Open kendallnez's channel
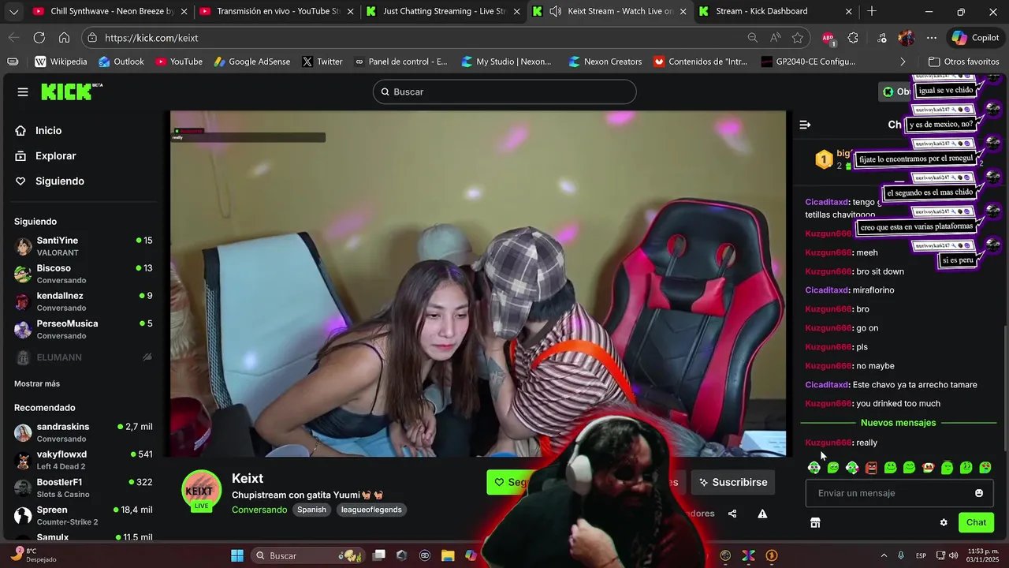 (83, 301)
